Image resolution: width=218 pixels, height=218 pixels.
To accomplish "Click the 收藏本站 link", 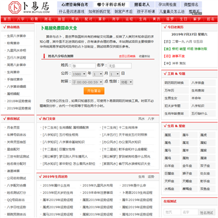I will (145, 56).
